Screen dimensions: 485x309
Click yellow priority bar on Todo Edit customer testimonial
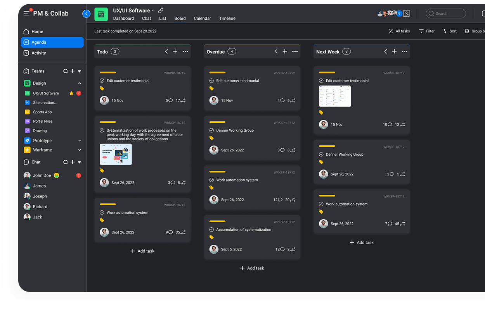(108, 72)
